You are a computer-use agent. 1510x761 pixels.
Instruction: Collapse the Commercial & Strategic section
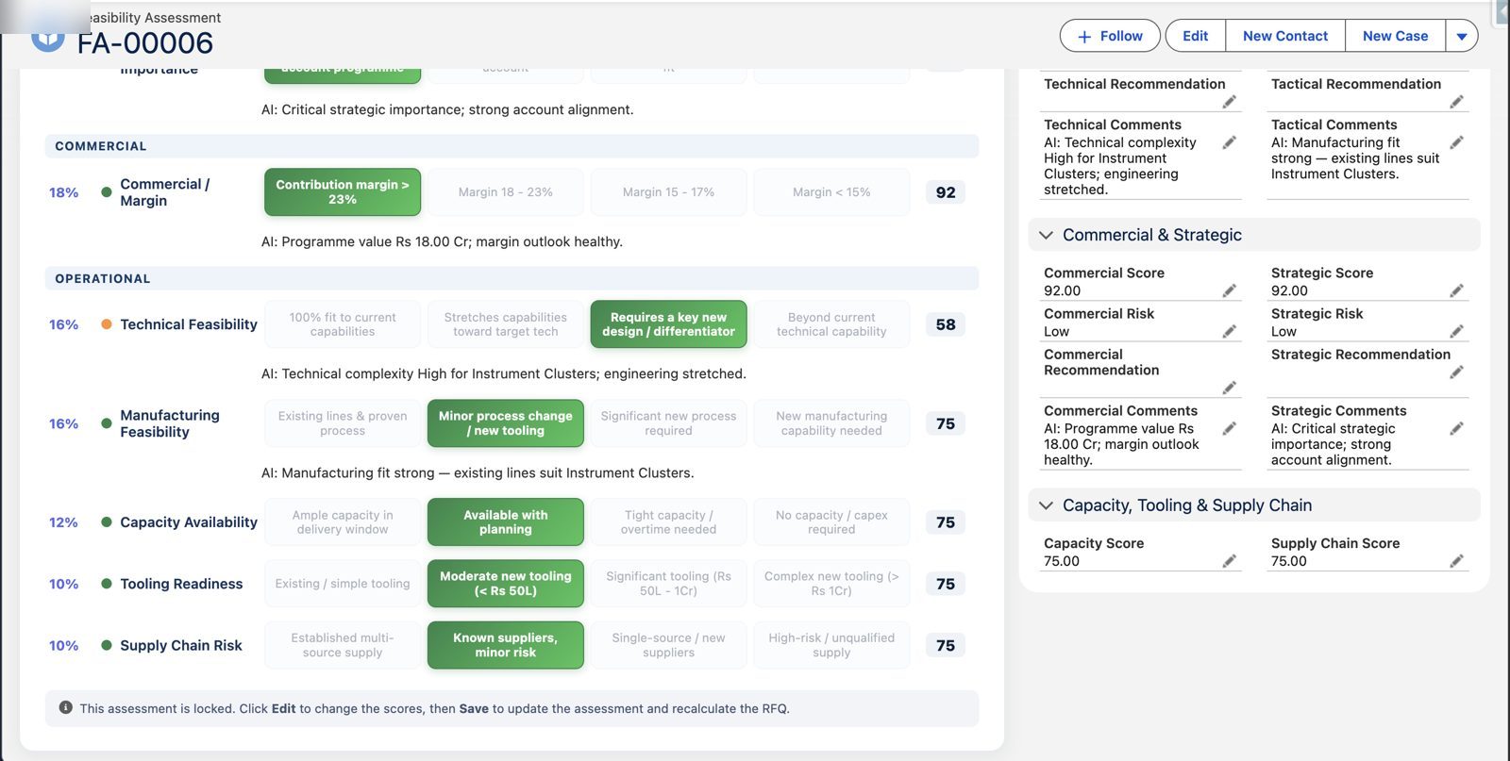[1046, 235]
